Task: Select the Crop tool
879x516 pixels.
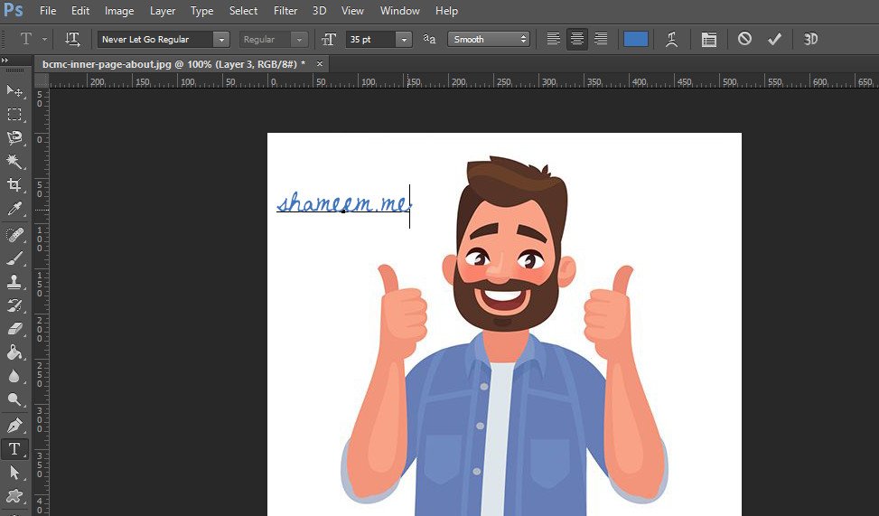Action: pos(14,185)
